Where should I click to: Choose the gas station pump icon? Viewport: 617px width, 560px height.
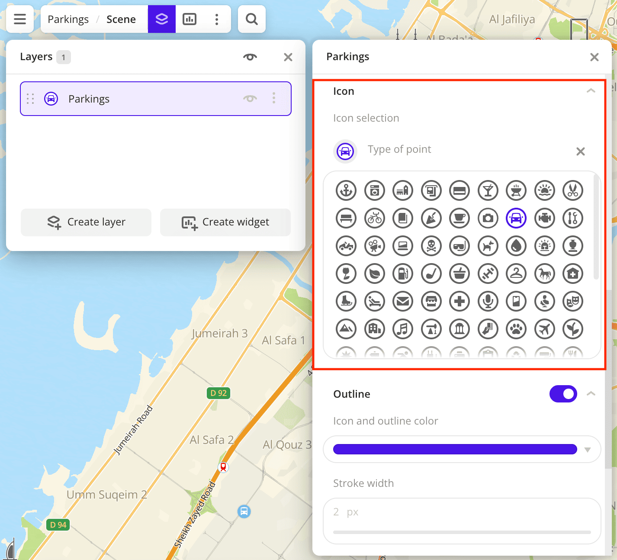click(403, 274)
